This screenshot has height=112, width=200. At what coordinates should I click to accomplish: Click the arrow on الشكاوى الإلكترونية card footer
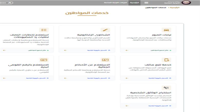coord(65,50)
